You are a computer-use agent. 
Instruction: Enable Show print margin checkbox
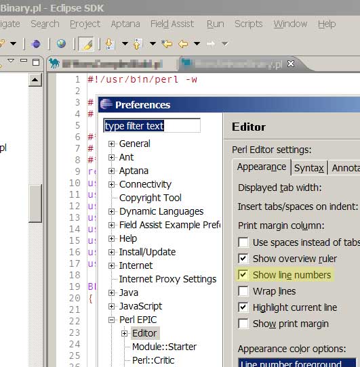click(x=243, y=324)
